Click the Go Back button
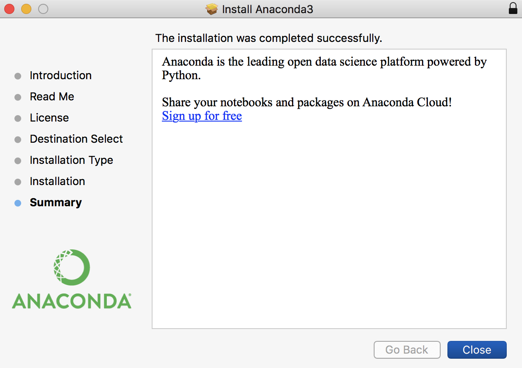 [x=407, y=350]
